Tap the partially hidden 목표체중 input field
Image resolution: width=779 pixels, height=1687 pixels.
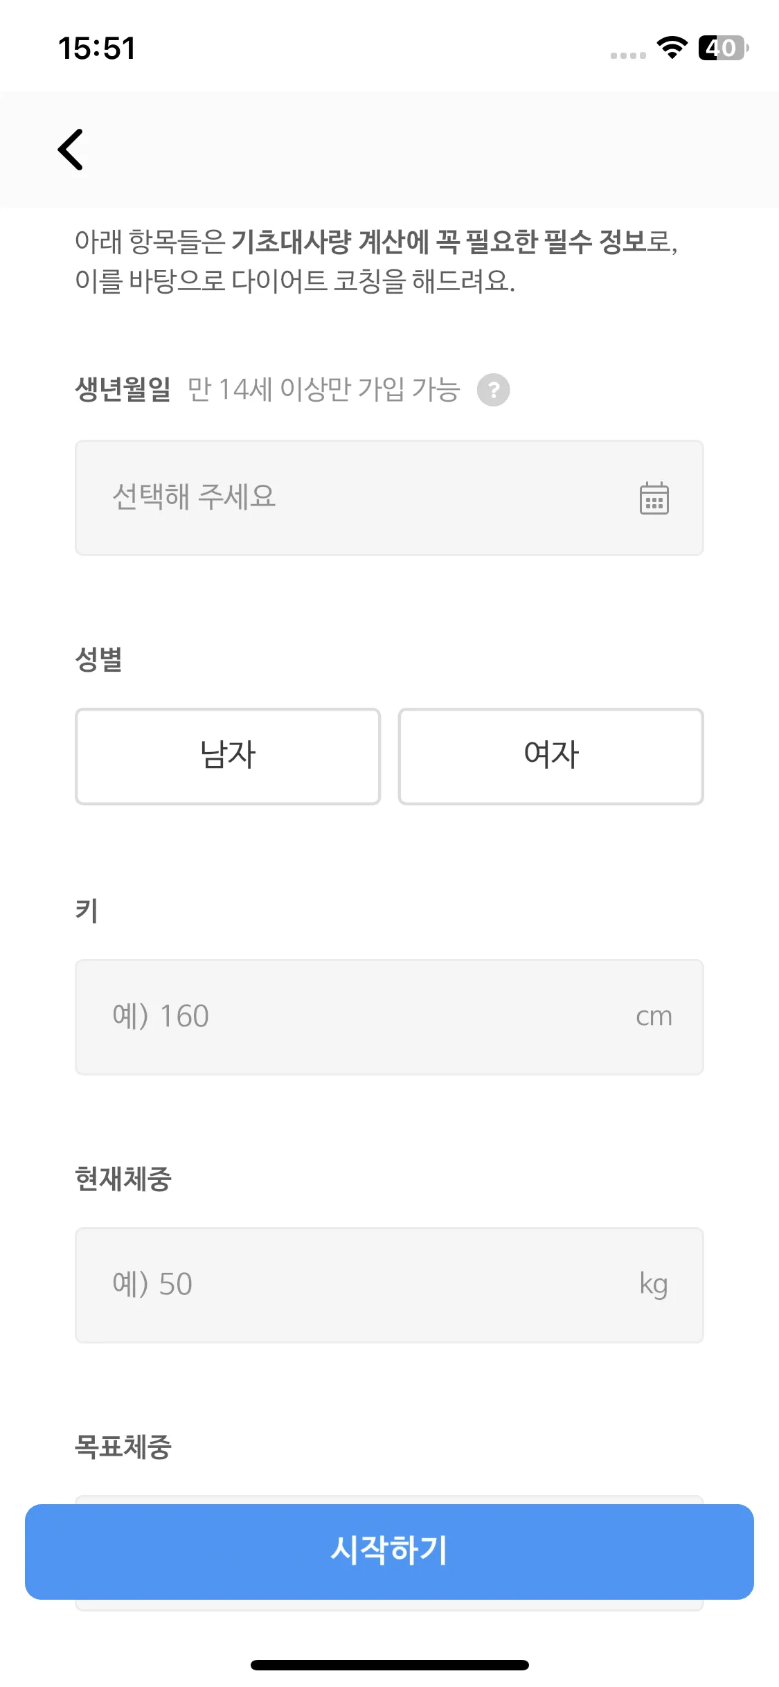coord(389,1499)
